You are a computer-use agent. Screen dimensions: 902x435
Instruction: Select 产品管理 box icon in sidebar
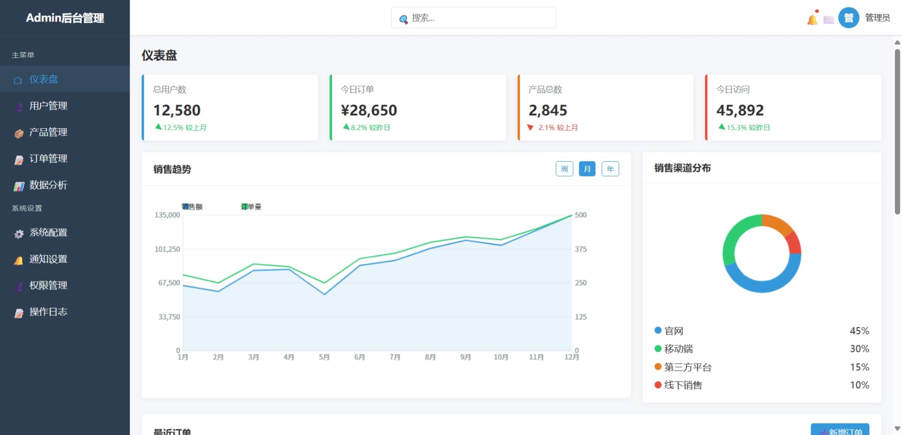[x=19, y=133]
